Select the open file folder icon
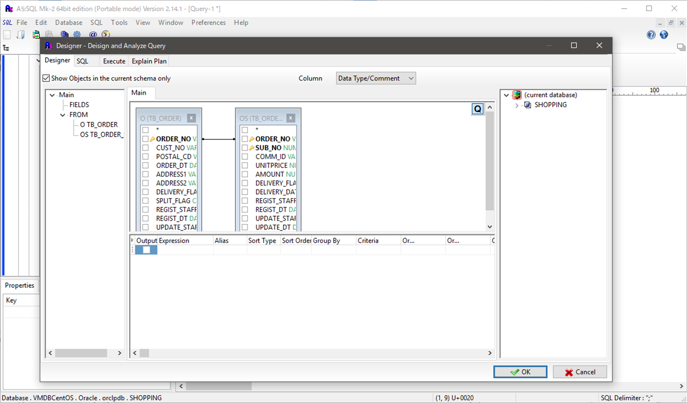The width and height of the screenshot is (687, 403). coord(20,34)
